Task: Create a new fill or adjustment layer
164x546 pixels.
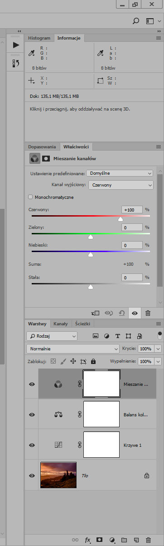Action: 112,540
